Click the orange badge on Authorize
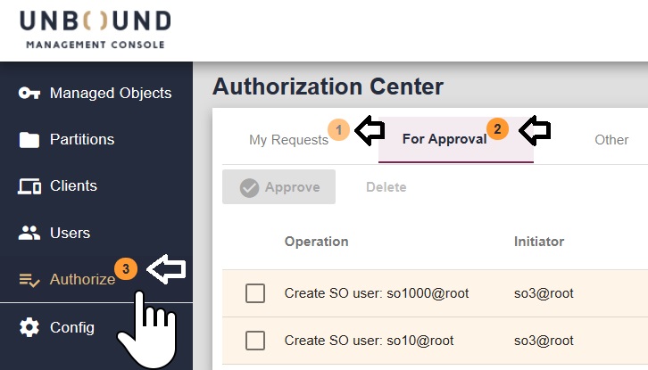The image size is (648, 370). [x=126, y=269]
